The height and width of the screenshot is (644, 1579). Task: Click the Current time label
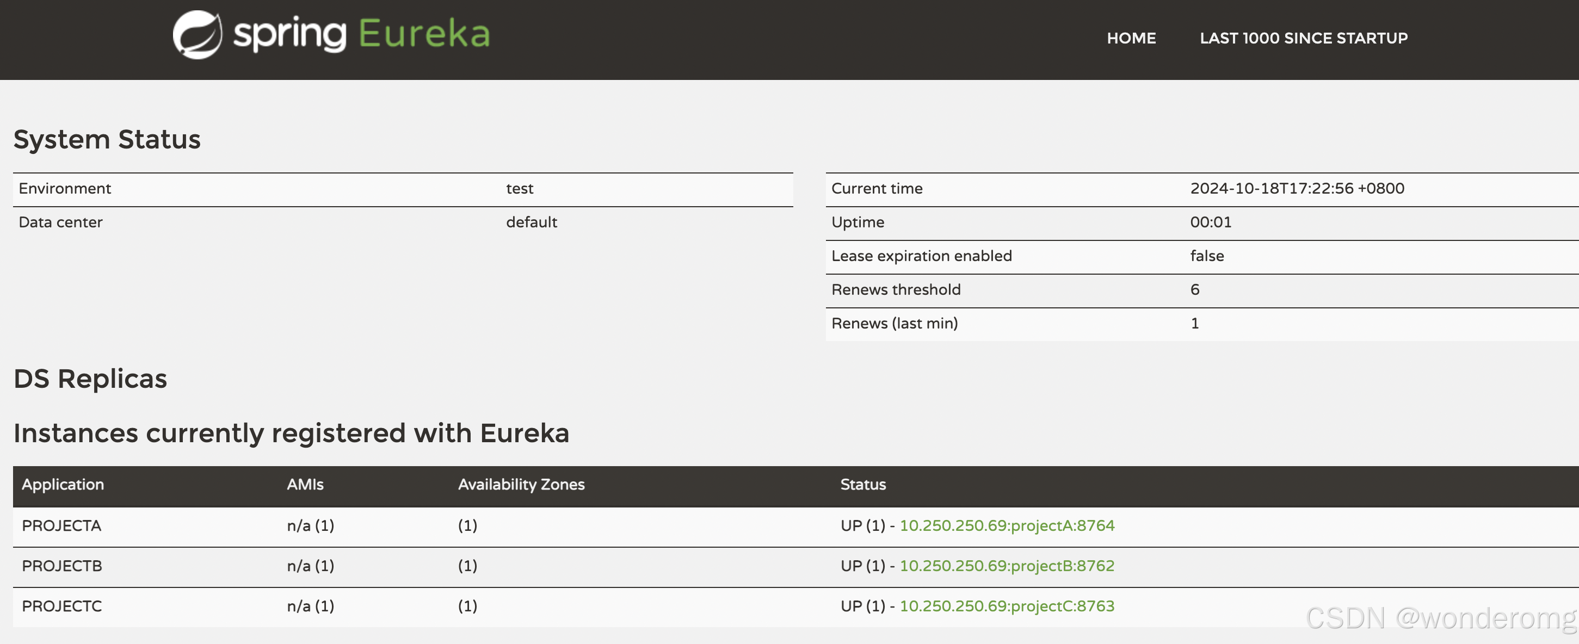click(x=877, y=189)
